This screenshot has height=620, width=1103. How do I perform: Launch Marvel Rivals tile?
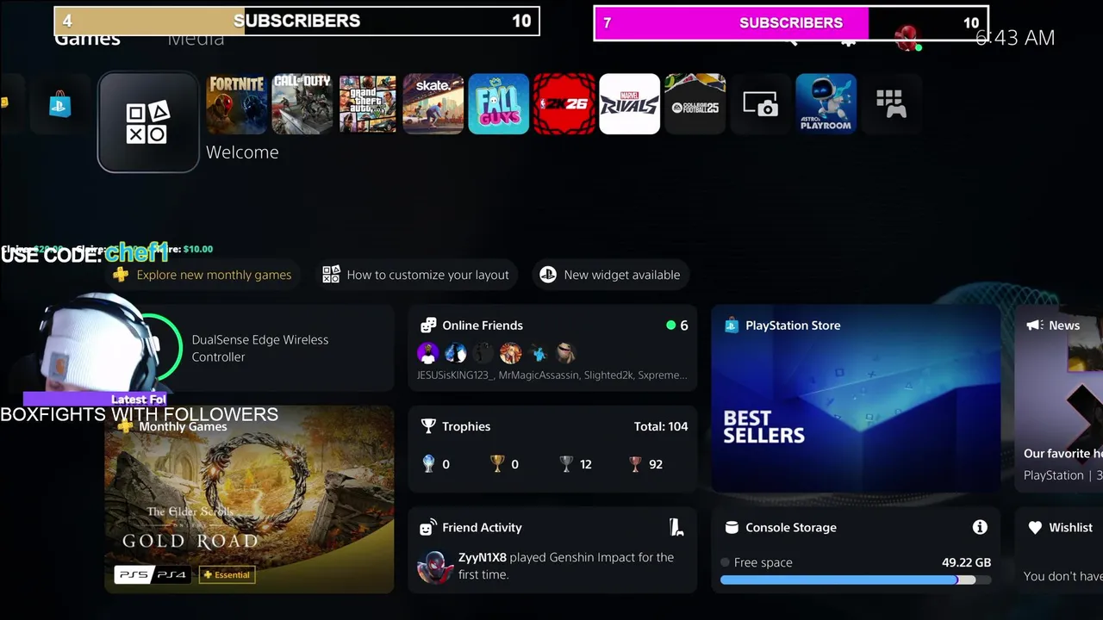[630, 104]
